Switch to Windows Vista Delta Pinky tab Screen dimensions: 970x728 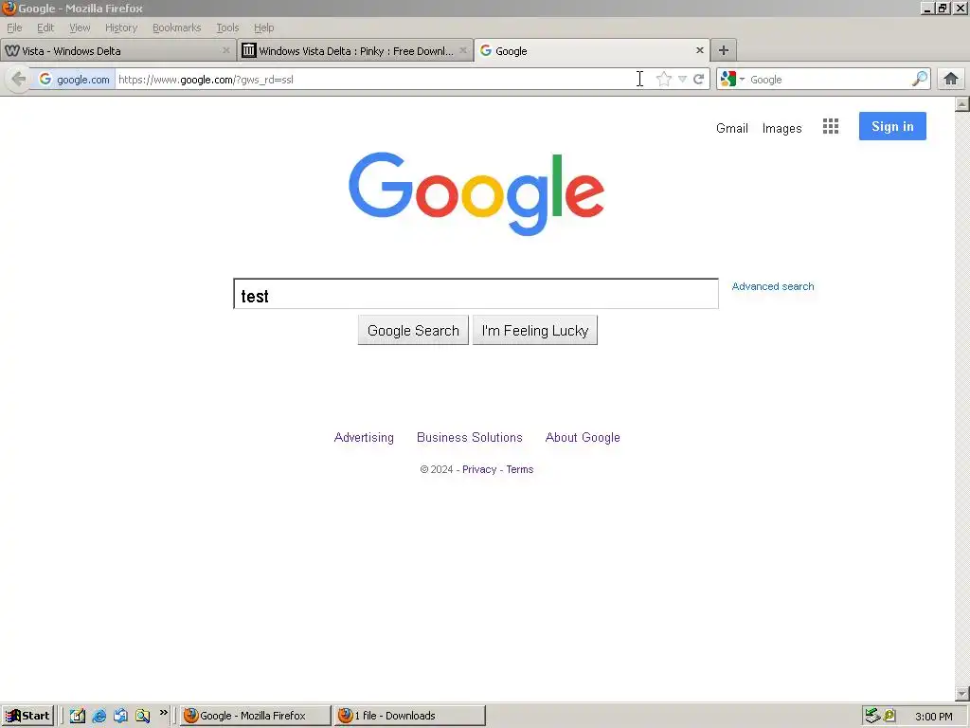point(355,51)
